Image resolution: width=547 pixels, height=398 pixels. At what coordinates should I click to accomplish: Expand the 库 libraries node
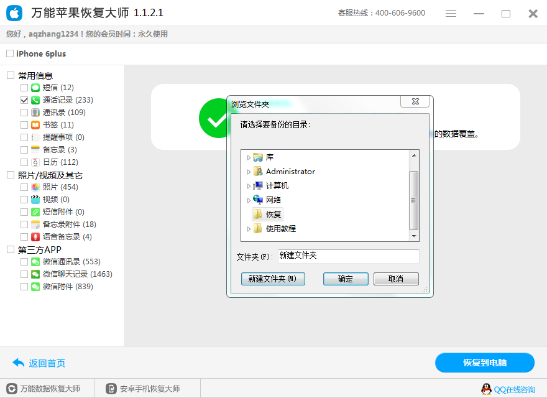[x=249, y=157]
